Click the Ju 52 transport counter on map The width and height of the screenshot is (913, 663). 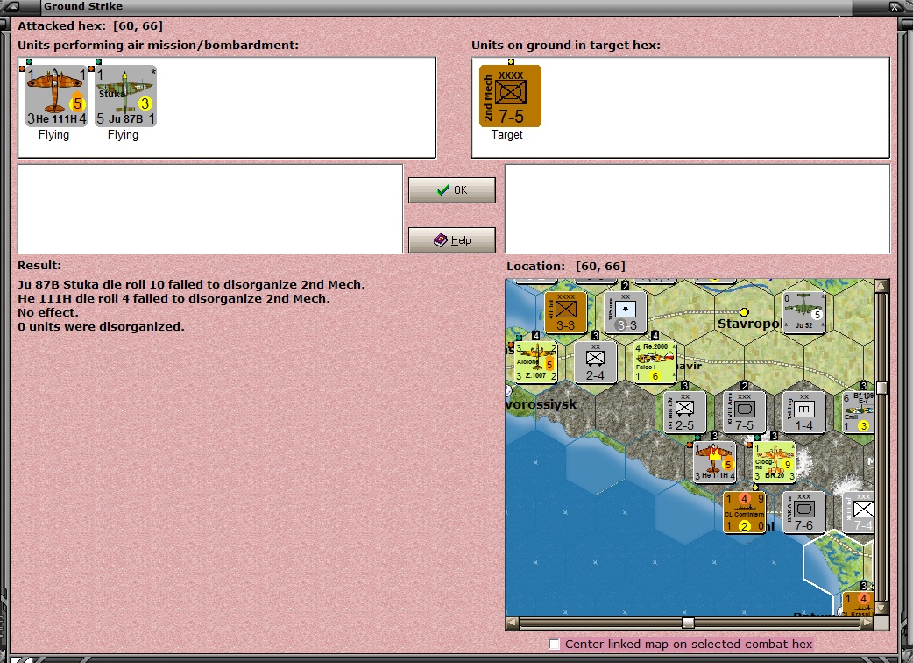[x=804, y=312]
